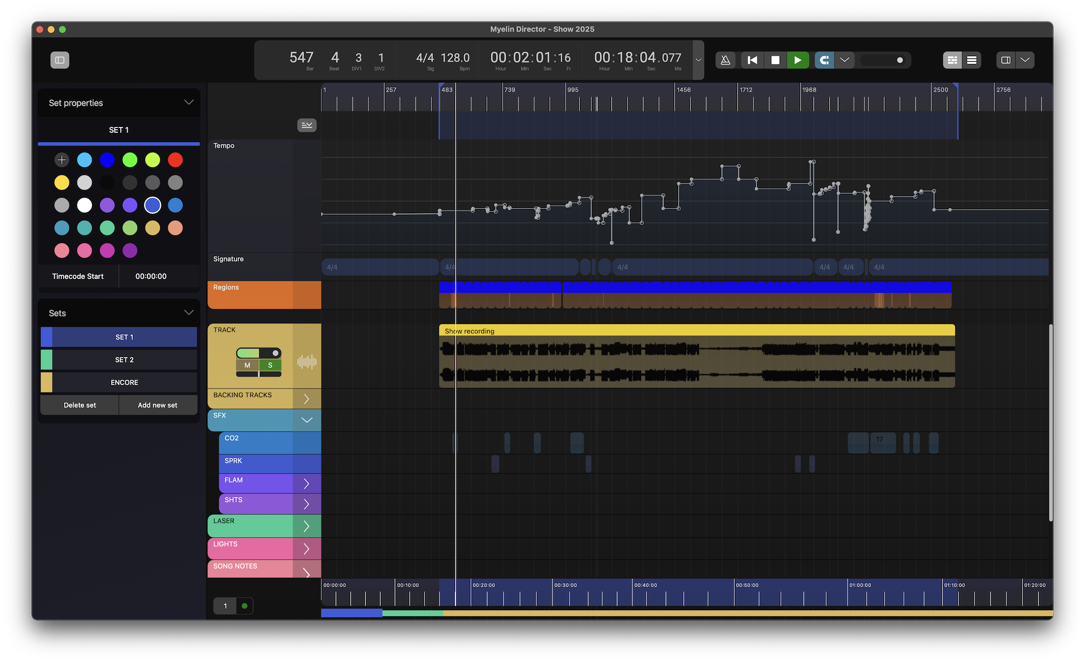
Task: Click the waveform icon on TRACK
Action: (306, 362)
